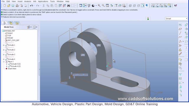Open the saved view list icon

[x=116, y=6]
